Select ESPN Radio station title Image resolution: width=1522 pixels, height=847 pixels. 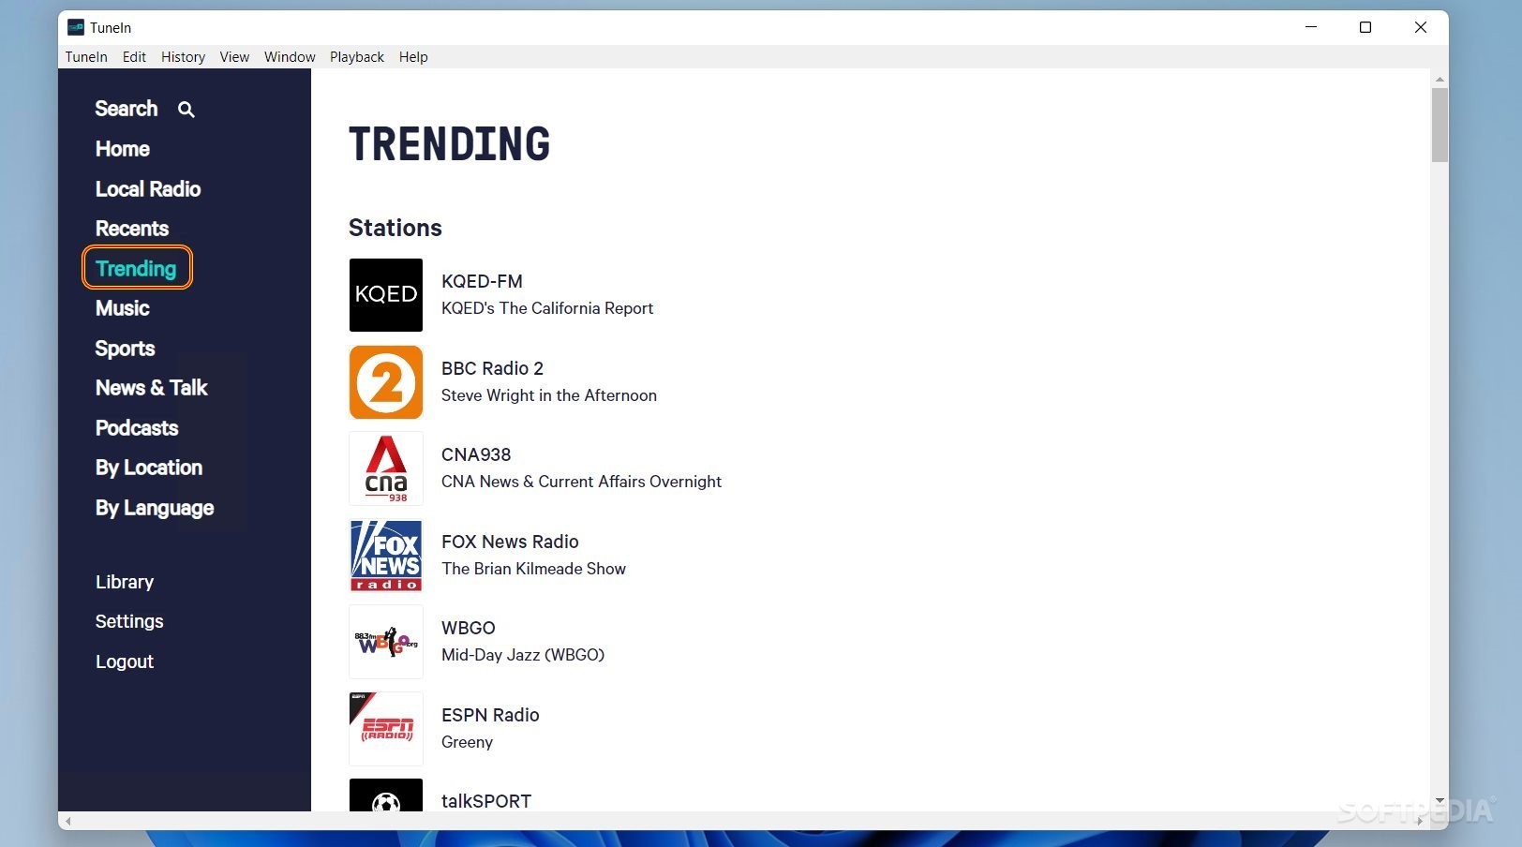click(x=490, y=715)
